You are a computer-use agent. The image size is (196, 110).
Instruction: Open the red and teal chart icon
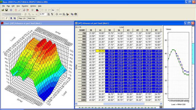[x=37, y=10]
